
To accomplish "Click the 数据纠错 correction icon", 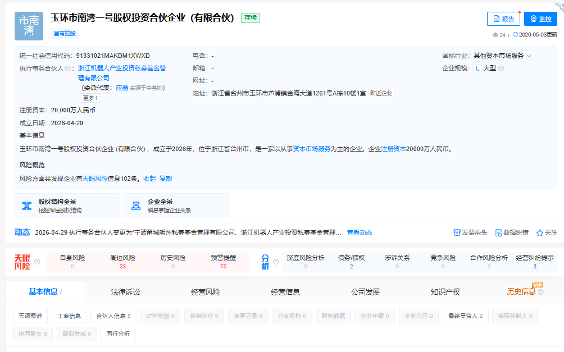I will (498, 233).
